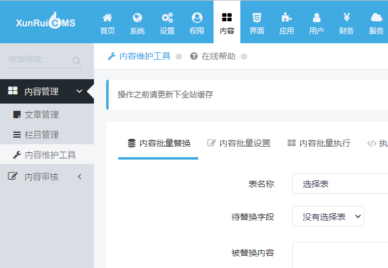Click the XunRuiCMS logo

(x=46, y=21)
